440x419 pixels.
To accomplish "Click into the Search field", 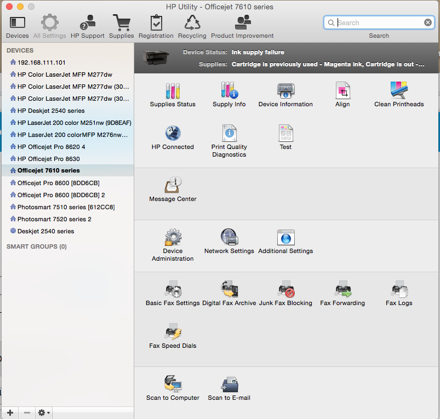I will (378, 22).
